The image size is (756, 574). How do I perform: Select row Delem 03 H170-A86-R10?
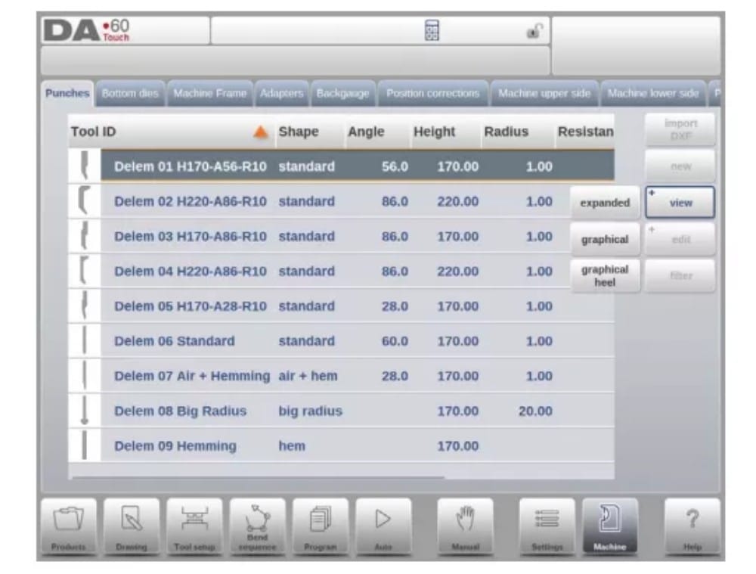point(342,236)
